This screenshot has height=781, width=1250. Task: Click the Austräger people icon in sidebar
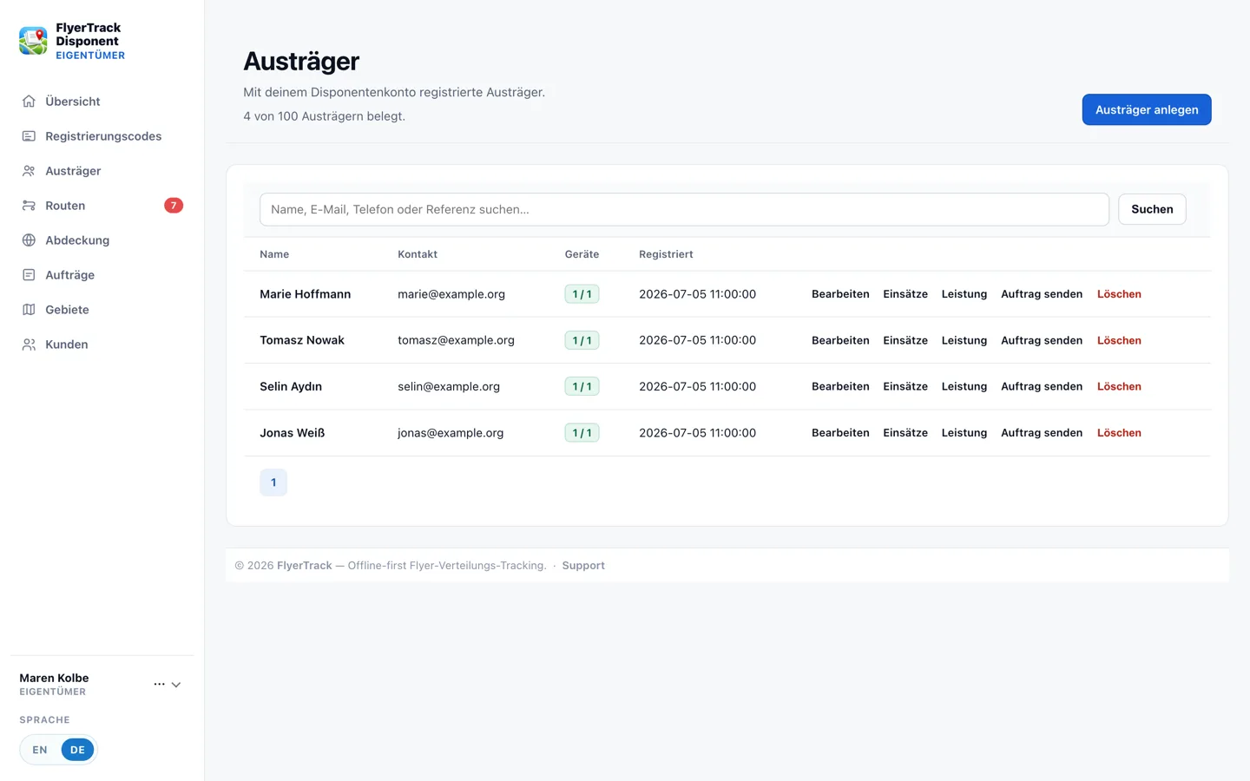29,171
